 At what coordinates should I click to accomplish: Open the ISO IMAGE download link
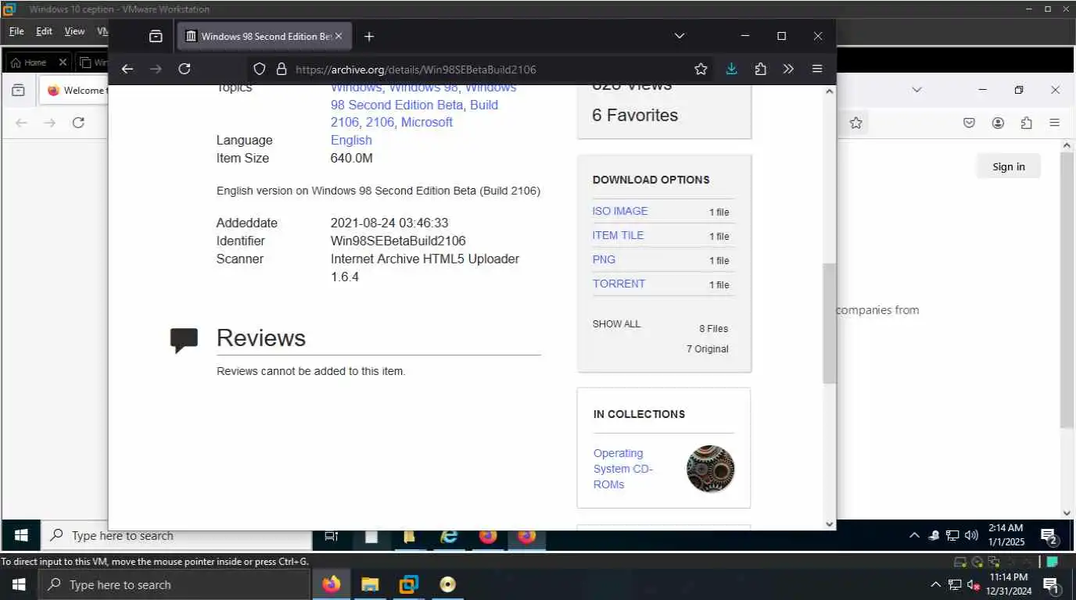(620, 211)
